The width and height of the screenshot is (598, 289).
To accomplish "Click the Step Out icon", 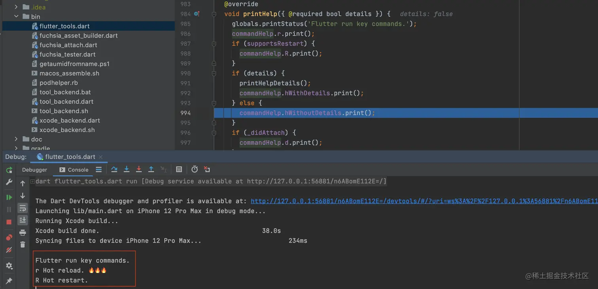I will (151, 169).
